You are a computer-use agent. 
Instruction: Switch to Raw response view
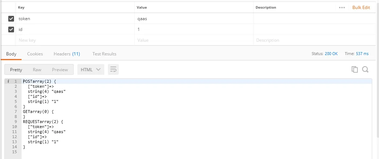point(37,69)
